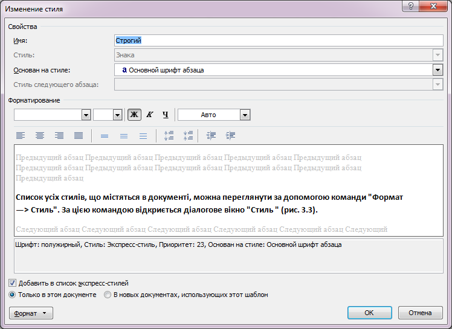This screenshot has height=329, width=452.
Task: Increase paragraph spacing
Action: pos(169,135)
